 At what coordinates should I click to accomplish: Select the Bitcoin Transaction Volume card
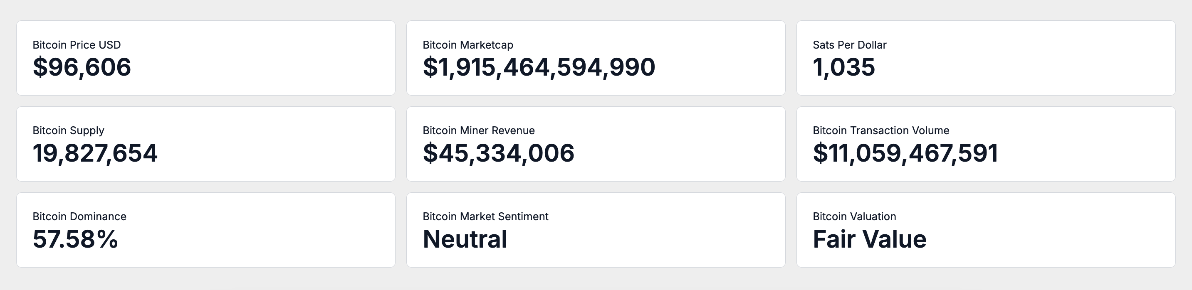click(986, 144)
